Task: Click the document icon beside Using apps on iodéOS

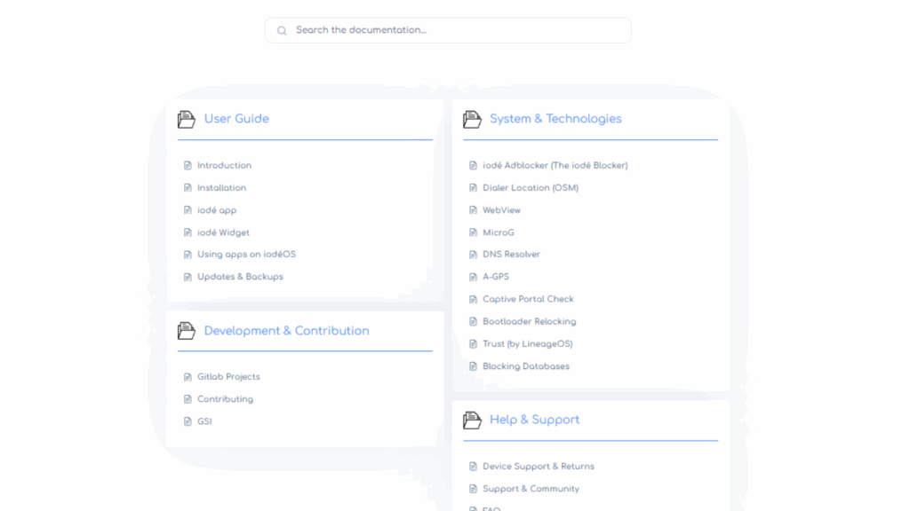Action: click(188, 255)
